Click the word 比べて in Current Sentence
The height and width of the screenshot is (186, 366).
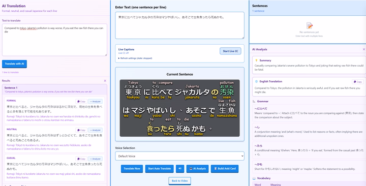pos(162,92)
